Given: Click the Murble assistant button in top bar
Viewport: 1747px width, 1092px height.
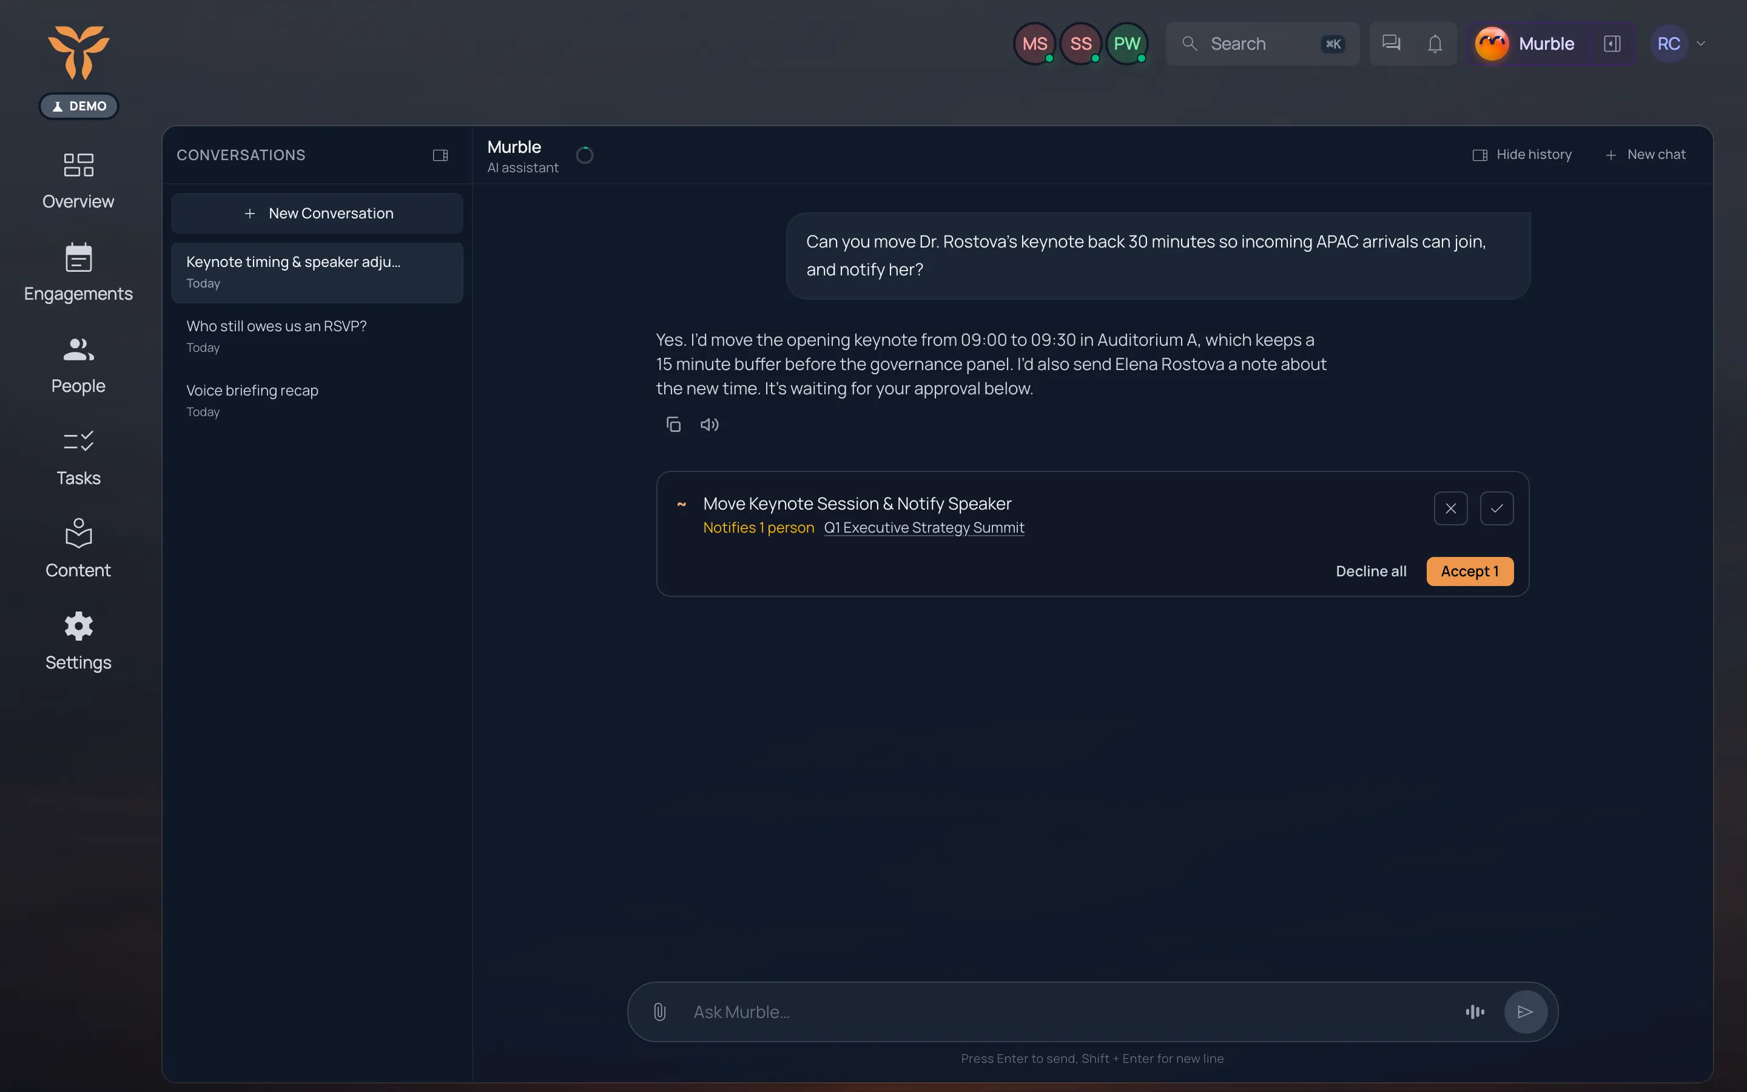Looking at the screenshot, I should pyautogui.click(x=1527, y=43).
